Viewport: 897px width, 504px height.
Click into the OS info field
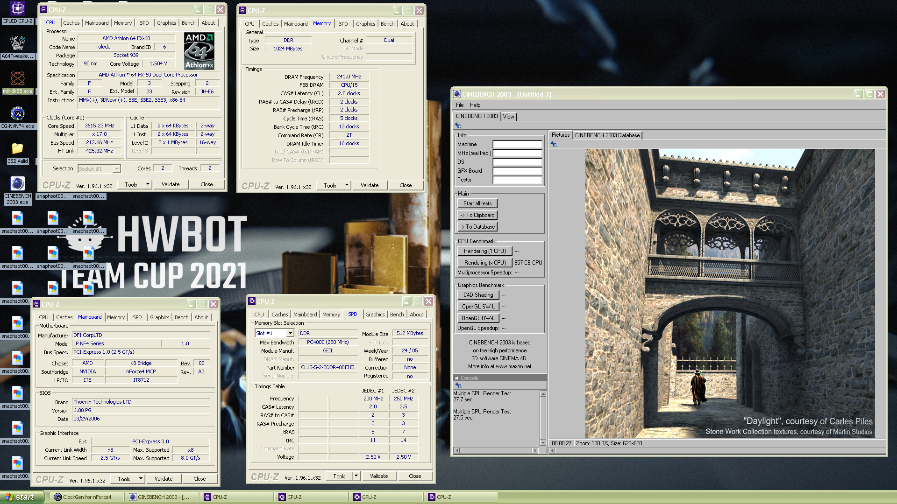pos(517,162)
